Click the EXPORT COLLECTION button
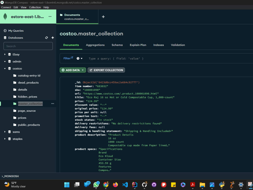The height and width of the screenshot is (190, 253). click(x=106, y=70)
